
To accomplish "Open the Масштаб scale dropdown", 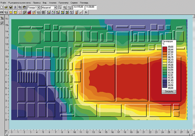I will 55,8.
